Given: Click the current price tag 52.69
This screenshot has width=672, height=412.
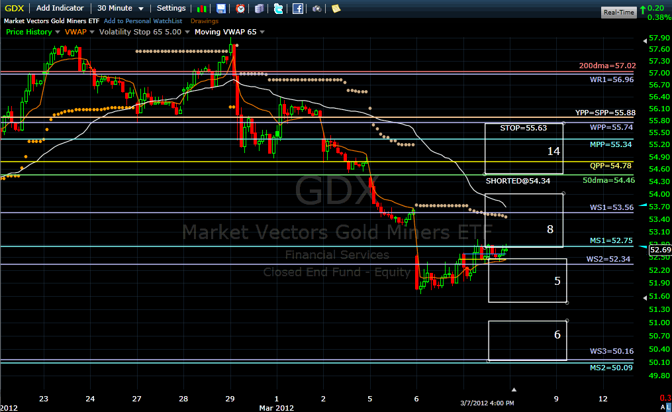Looking at the screenshot, I should pos(660,250).
